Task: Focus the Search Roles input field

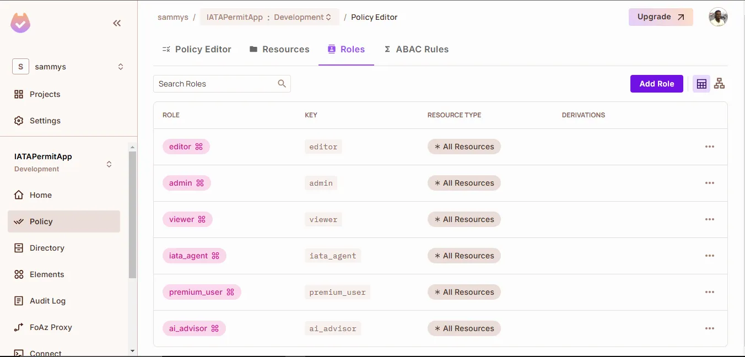Action: (x=215, y=84)
